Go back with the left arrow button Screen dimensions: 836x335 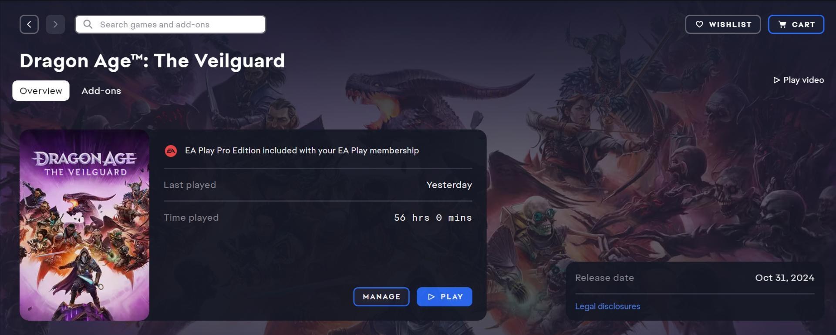[29, 24]
